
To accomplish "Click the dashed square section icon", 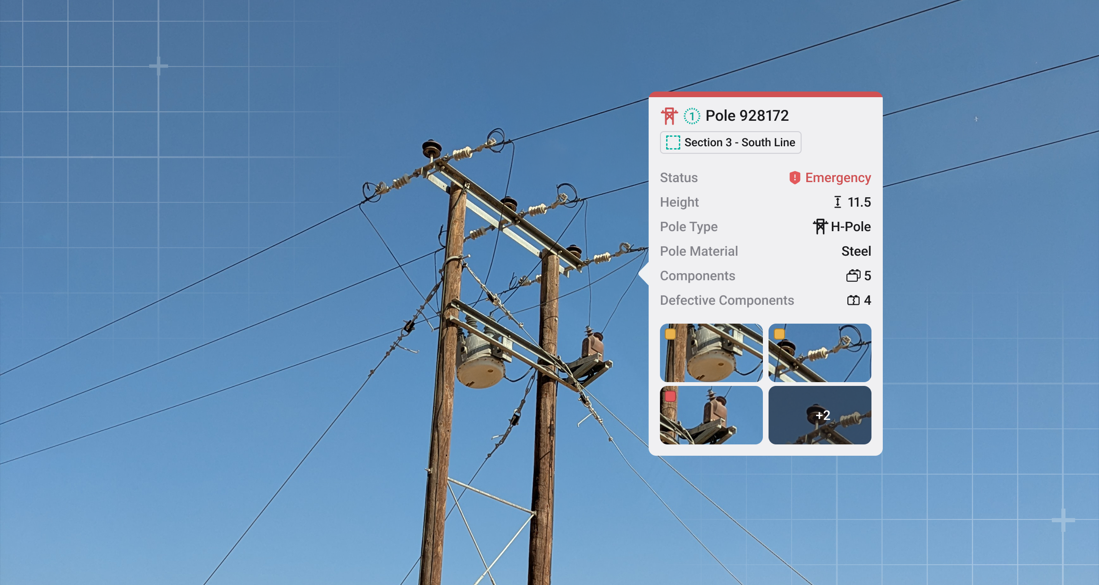I will point(673,142).
